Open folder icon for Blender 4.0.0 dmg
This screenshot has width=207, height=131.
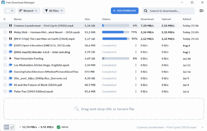(10, 52)
